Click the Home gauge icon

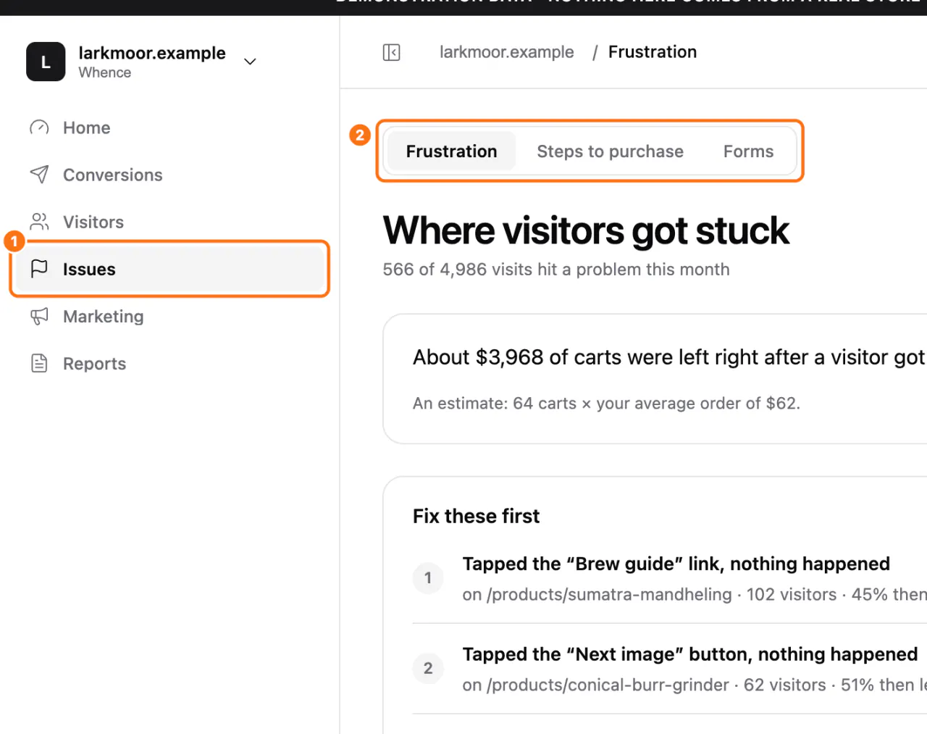pyautogui.click(x=39, y=128)
